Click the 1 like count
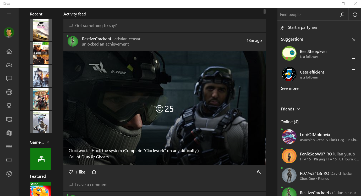This screenshot has height=196, width=361. click(x=80, y=172)
